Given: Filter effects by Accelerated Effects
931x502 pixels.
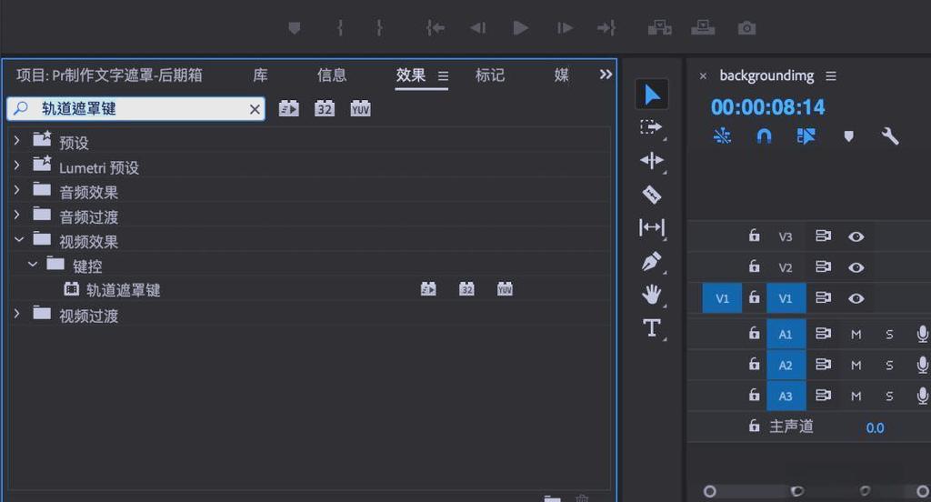Looking at the screenshot, I should pyautogui.click(x=288, y=109).
